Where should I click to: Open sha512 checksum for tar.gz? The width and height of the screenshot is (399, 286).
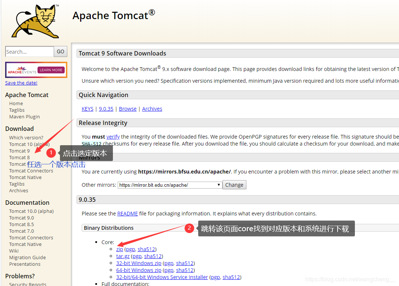point(153,256)
